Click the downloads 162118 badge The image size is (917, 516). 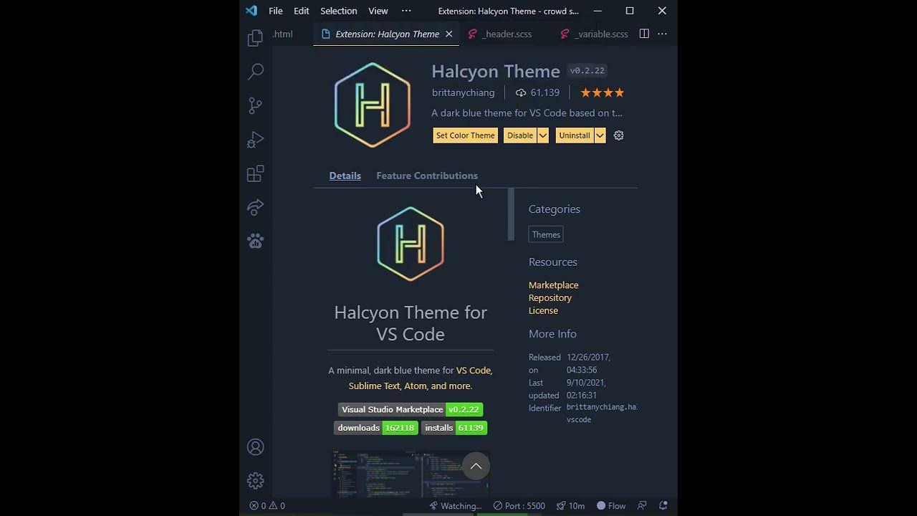[376, 428]
